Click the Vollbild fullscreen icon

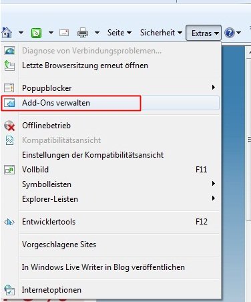[x=9, y=170]
